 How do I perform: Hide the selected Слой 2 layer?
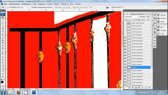click(x=125, y=67)
